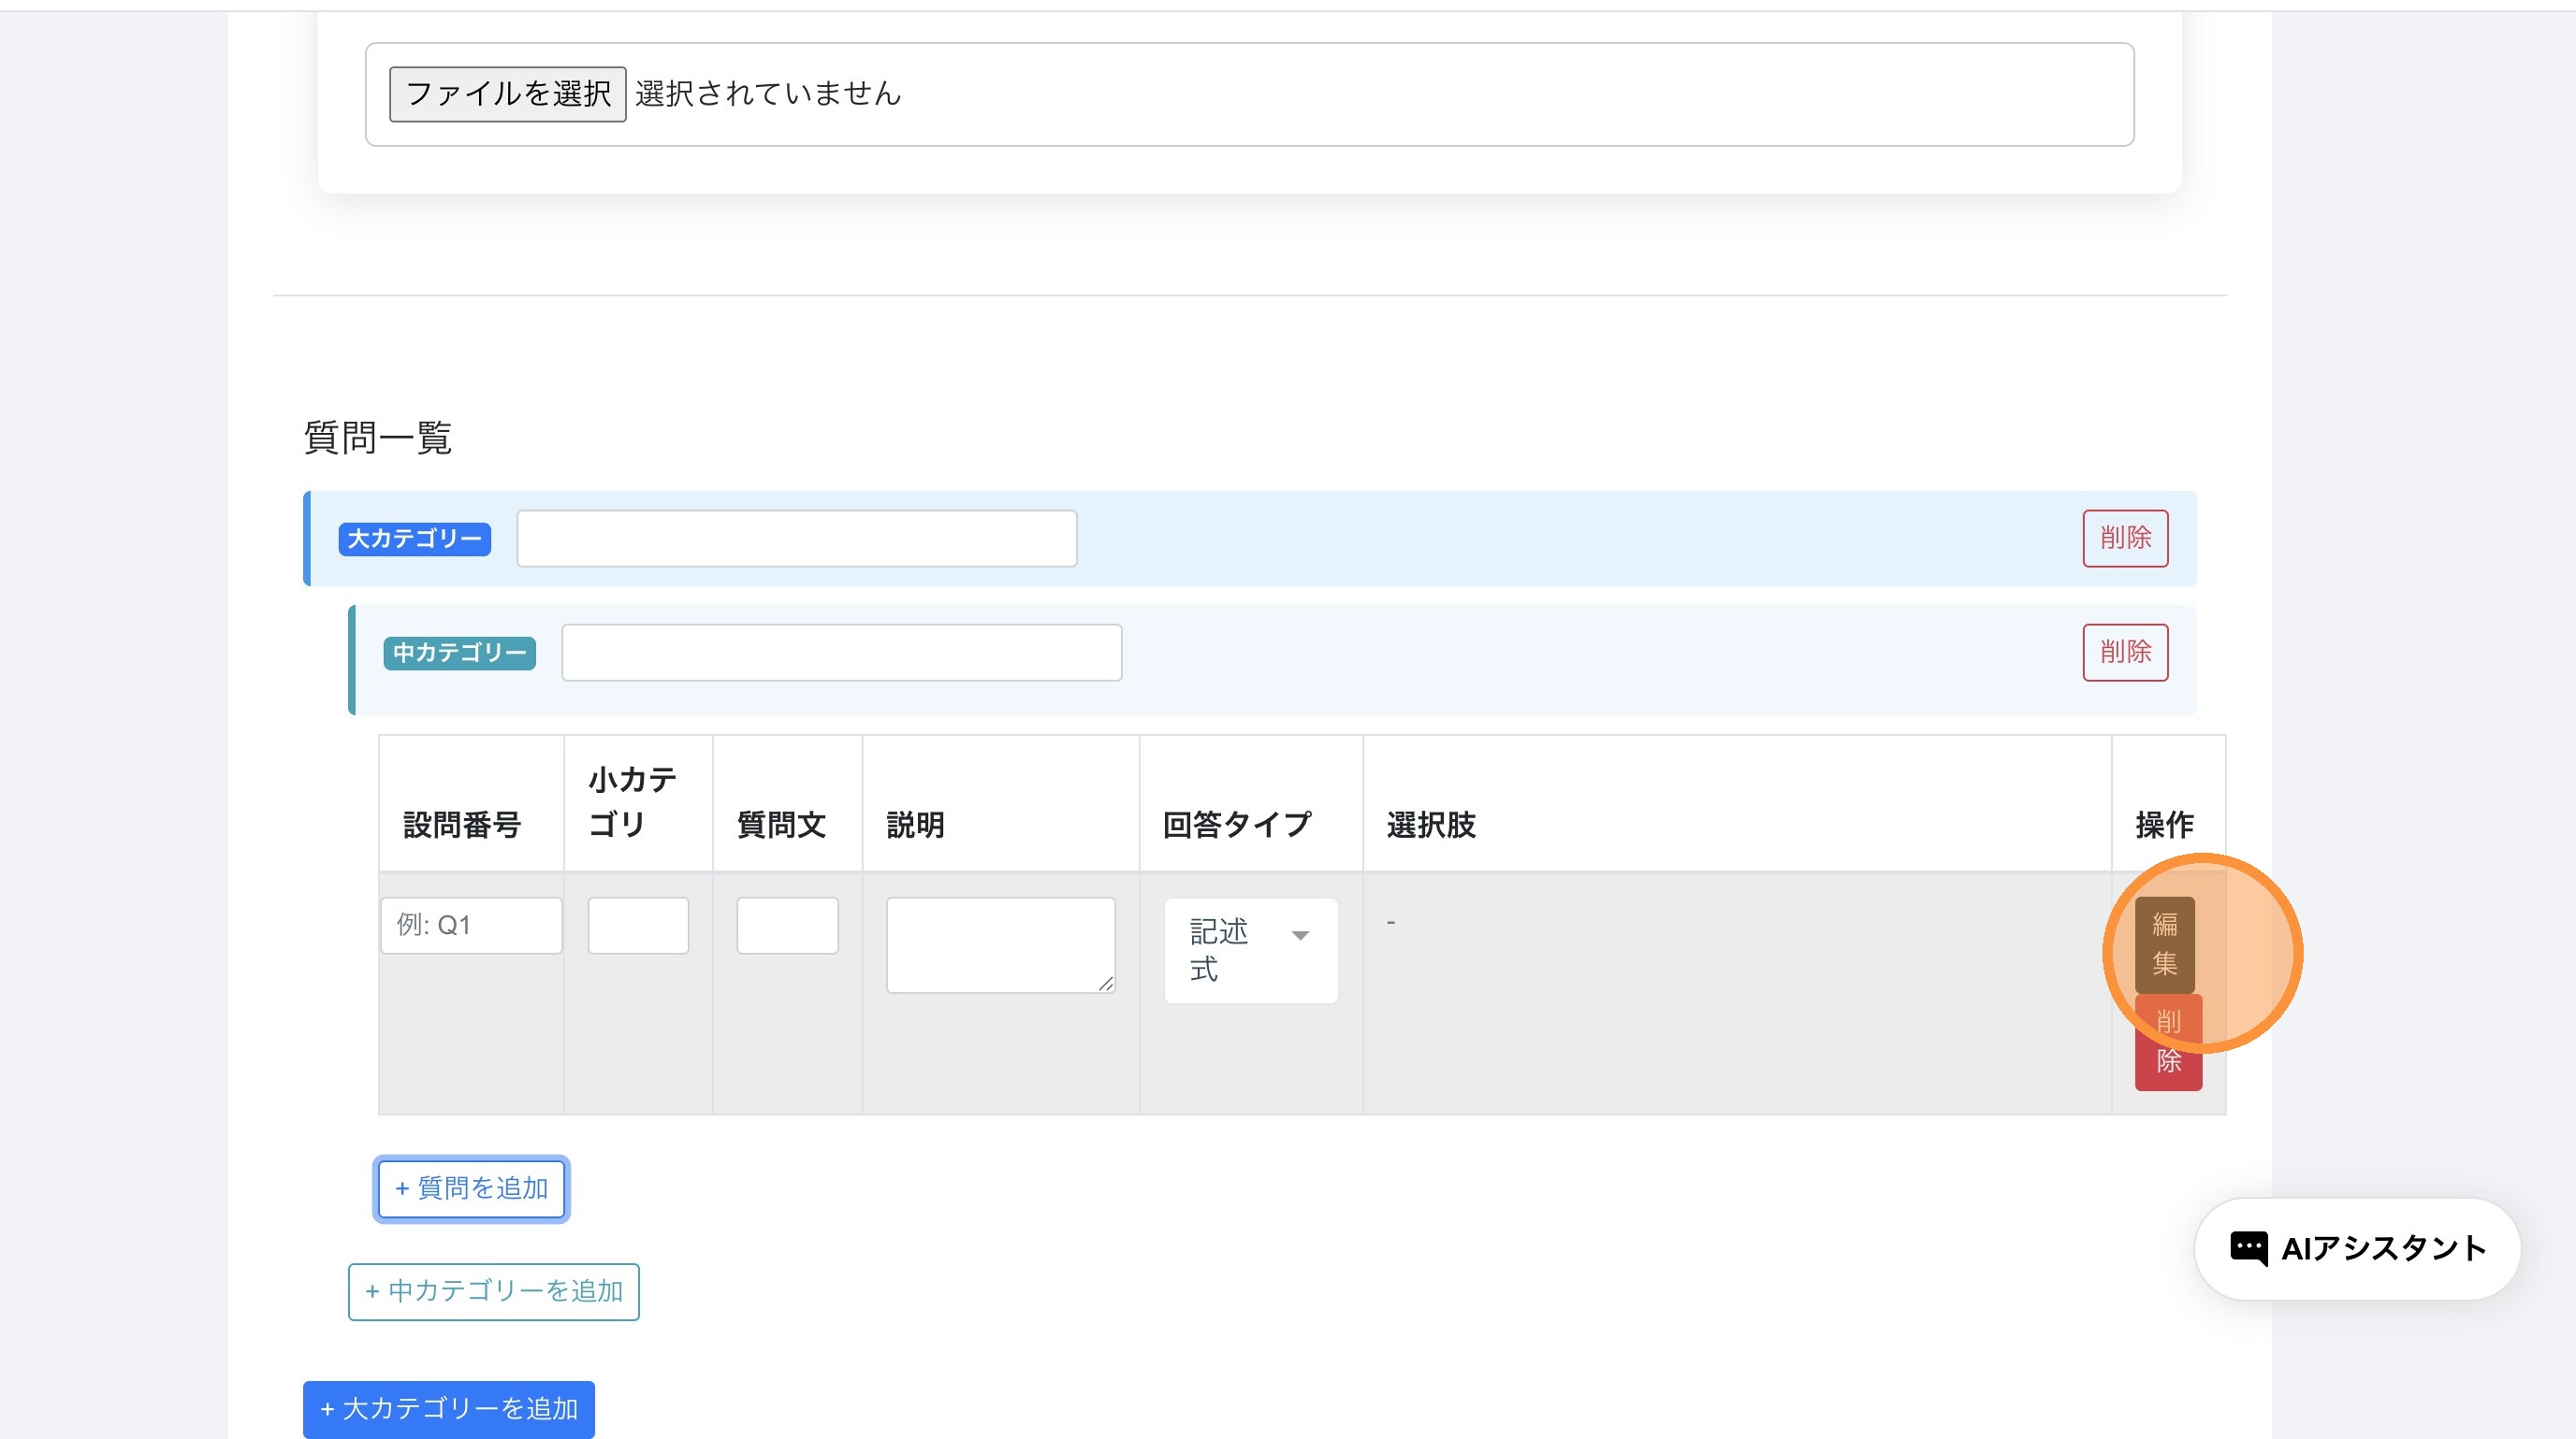Delete the 中カテゴリー row with 削除

pos(2124,653)
